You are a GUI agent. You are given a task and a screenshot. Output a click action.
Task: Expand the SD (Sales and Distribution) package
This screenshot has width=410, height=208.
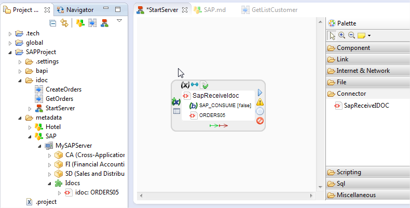point(50,175)
